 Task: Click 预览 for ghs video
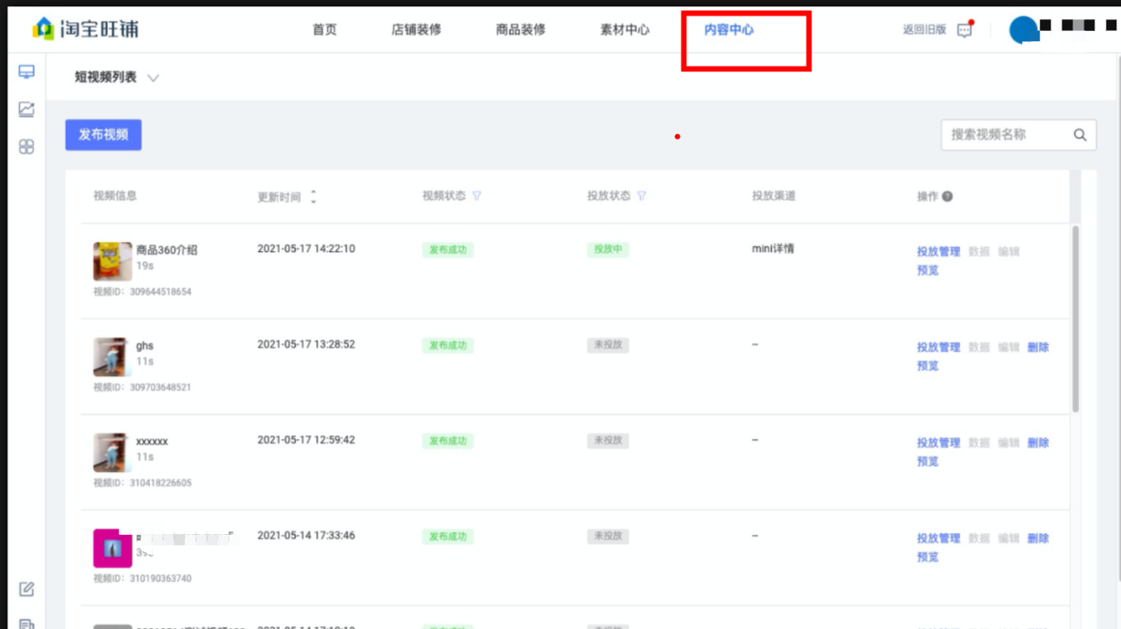tap(927, 366)
